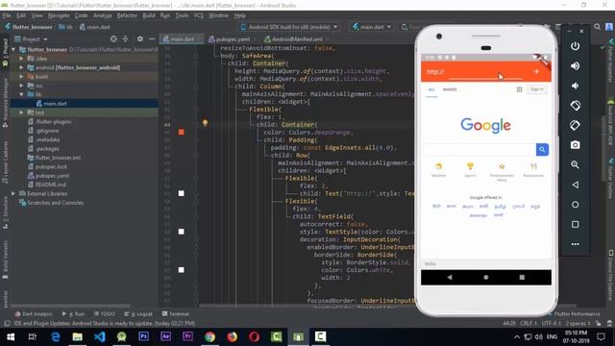The width and height of the screenshot is (615, 346).
Task: Click the Windows Start button
Action: click(11, 336)
